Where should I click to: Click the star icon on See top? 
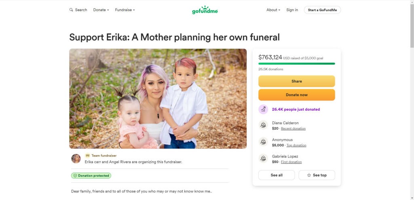click(309, 175)
